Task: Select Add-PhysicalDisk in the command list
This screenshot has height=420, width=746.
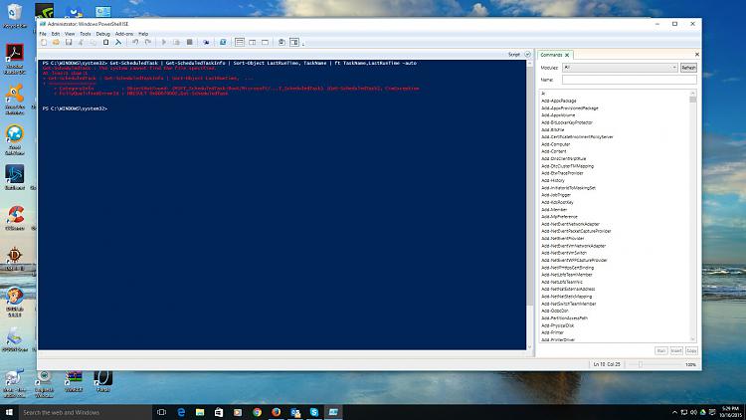Action: point(558,325)
